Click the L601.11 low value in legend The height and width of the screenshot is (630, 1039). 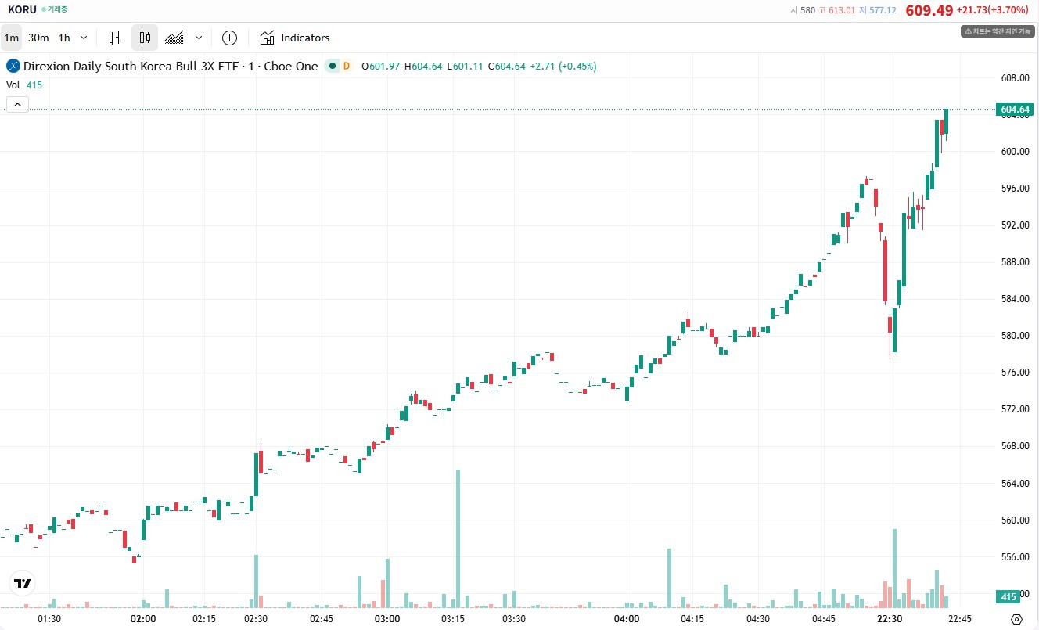(x=466, y=67)
